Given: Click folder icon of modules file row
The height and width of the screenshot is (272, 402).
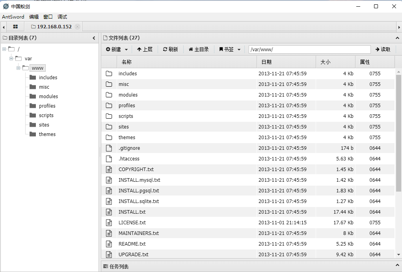Looking at the screenshot, I should [x=109, y=95].
